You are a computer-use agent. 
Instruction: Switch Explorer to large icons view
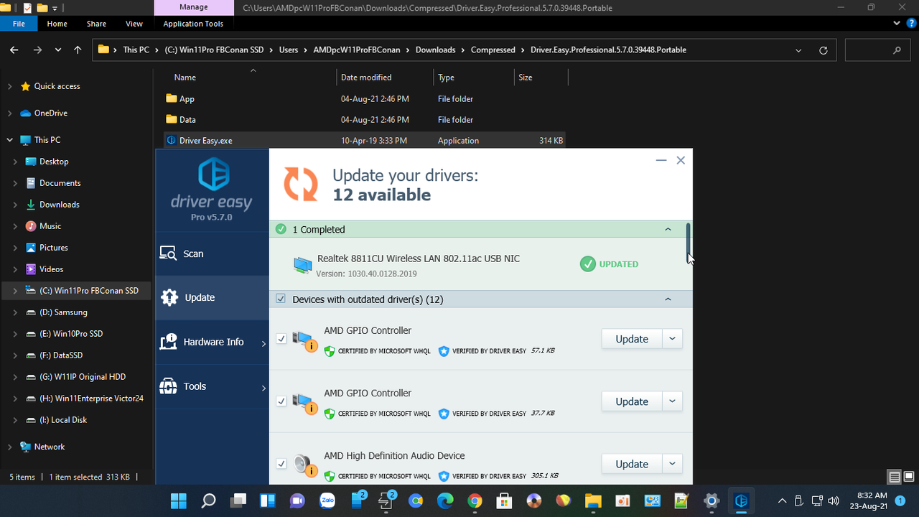[910, 477]
